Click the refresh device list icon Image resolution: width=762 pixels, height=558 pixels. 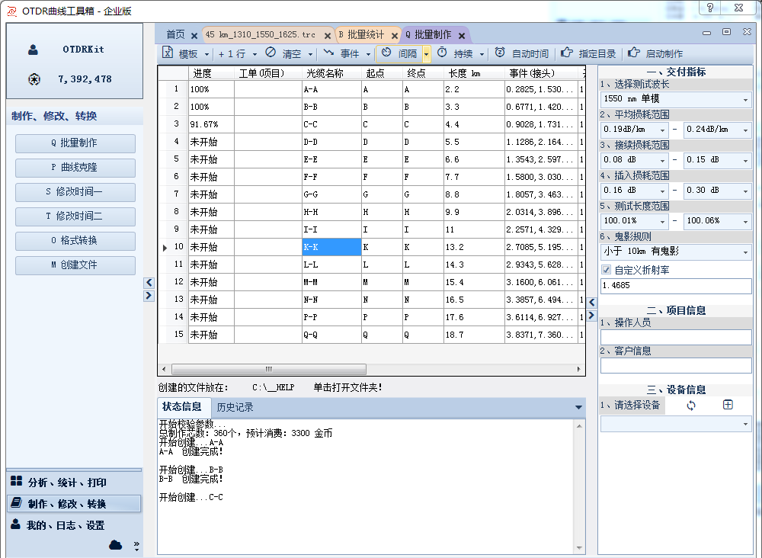coord(691,406)
